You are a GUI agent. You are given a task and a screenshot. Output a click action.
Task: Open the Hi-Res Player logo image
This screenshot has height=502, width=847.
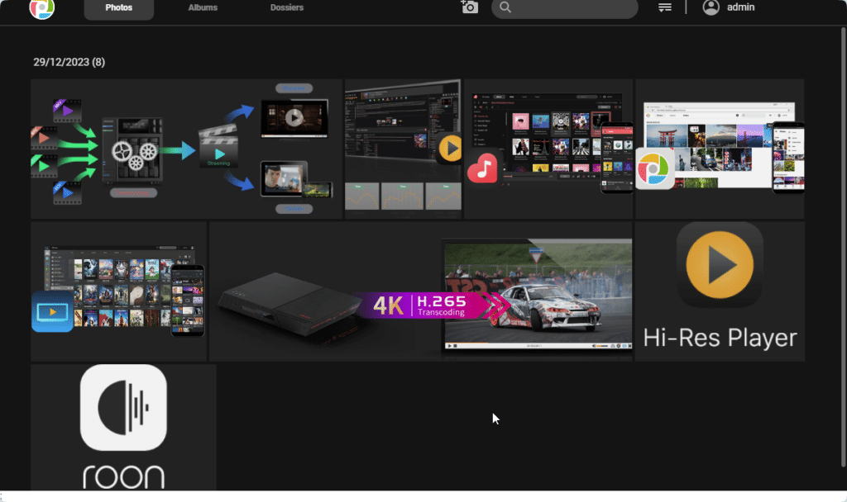click(x=720, y=291)
